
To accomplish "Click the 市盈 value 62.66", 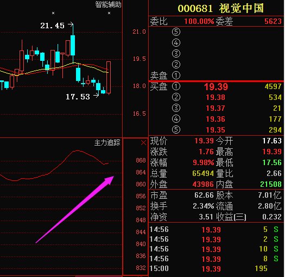I will tap(204, 195).
